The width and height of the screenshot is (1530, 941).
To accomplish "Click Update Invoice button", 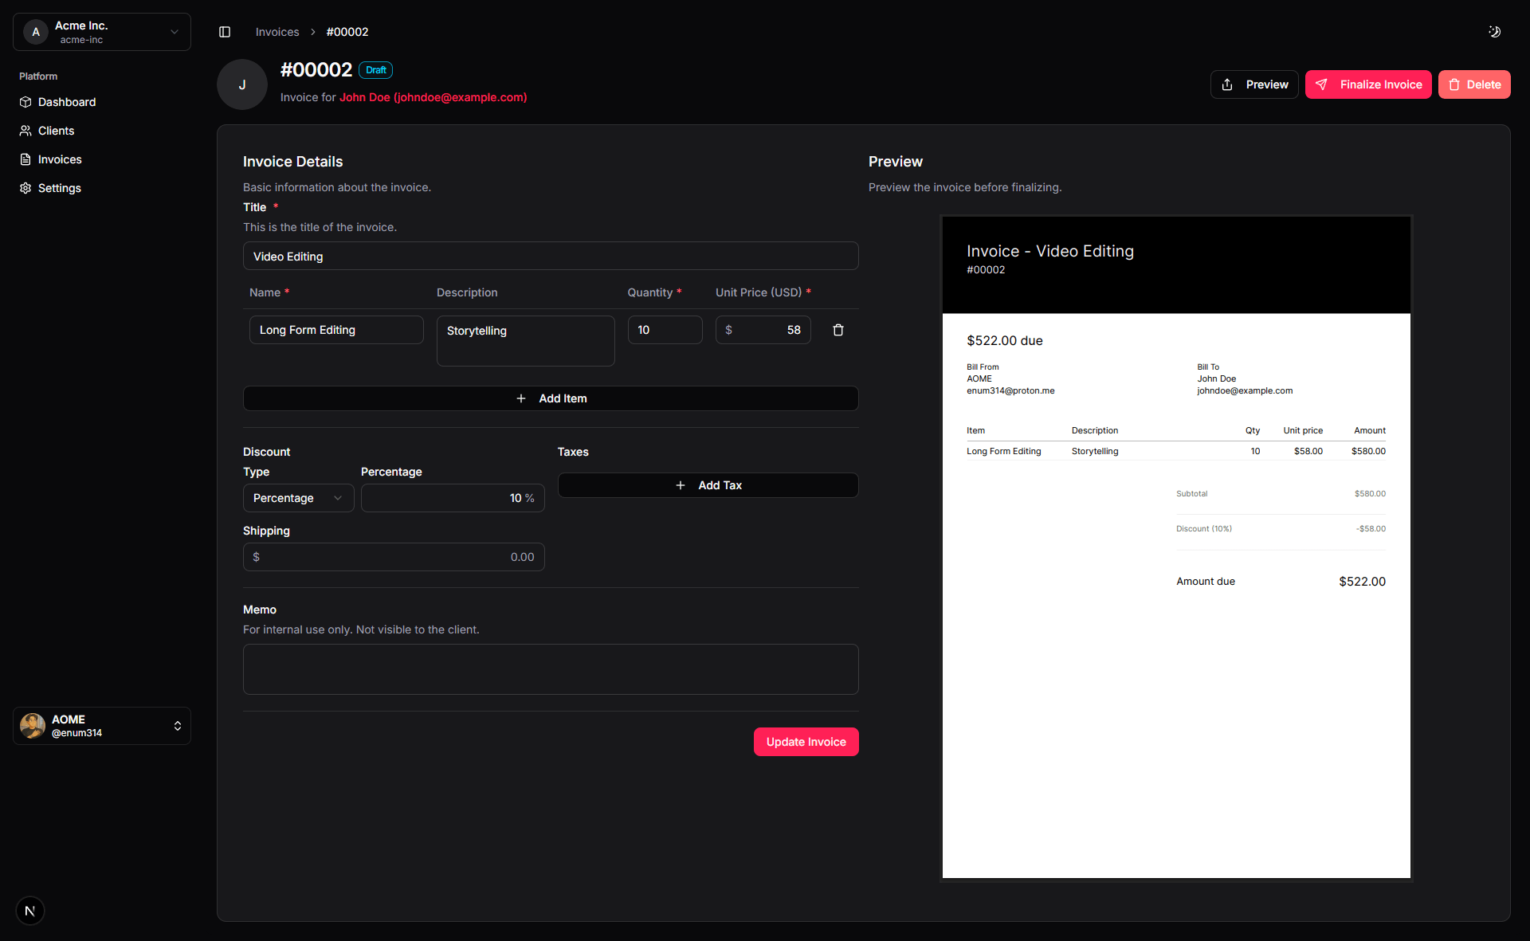I will pyautogui.click(x=806, y=742).
